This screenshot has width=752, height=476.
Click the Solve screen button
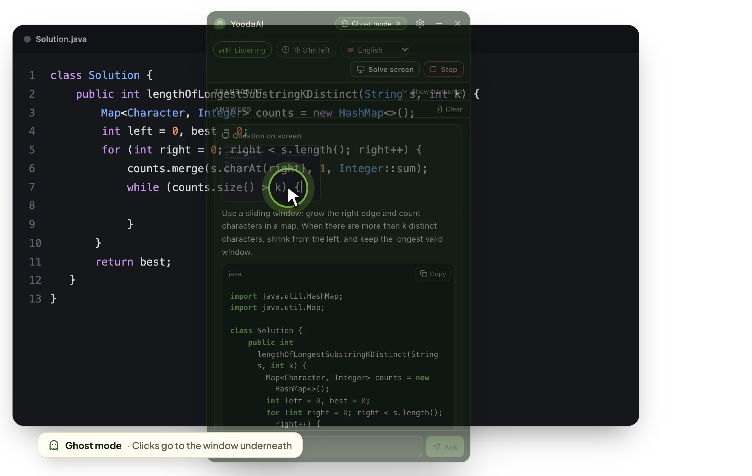385,69
